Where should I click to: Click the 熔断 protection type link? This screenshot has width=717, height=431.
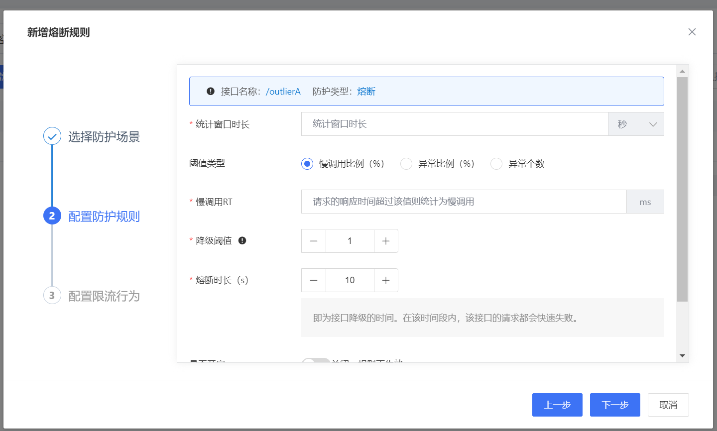(366, 91)
